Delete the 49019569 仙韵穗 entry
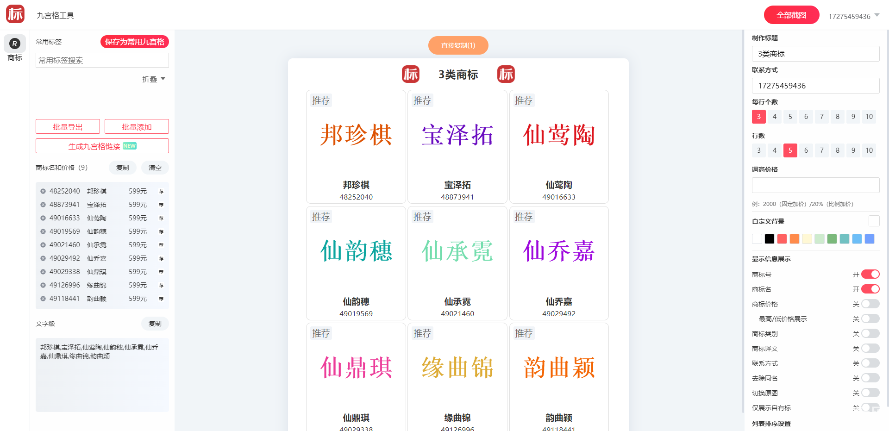 pyautogui.click(x=43, y=231)
